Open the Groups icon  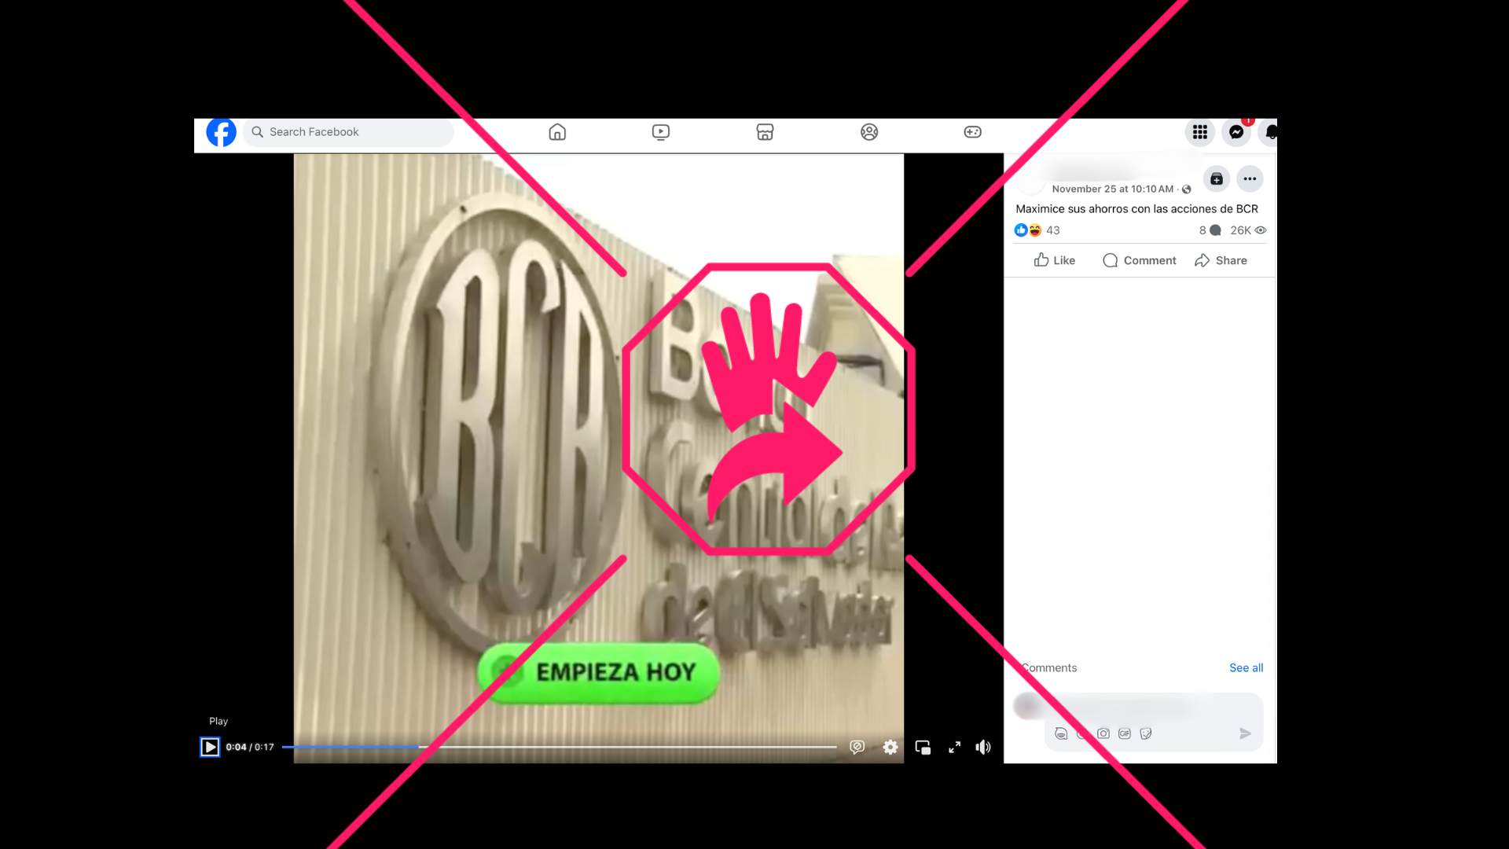tap(869, 132)
